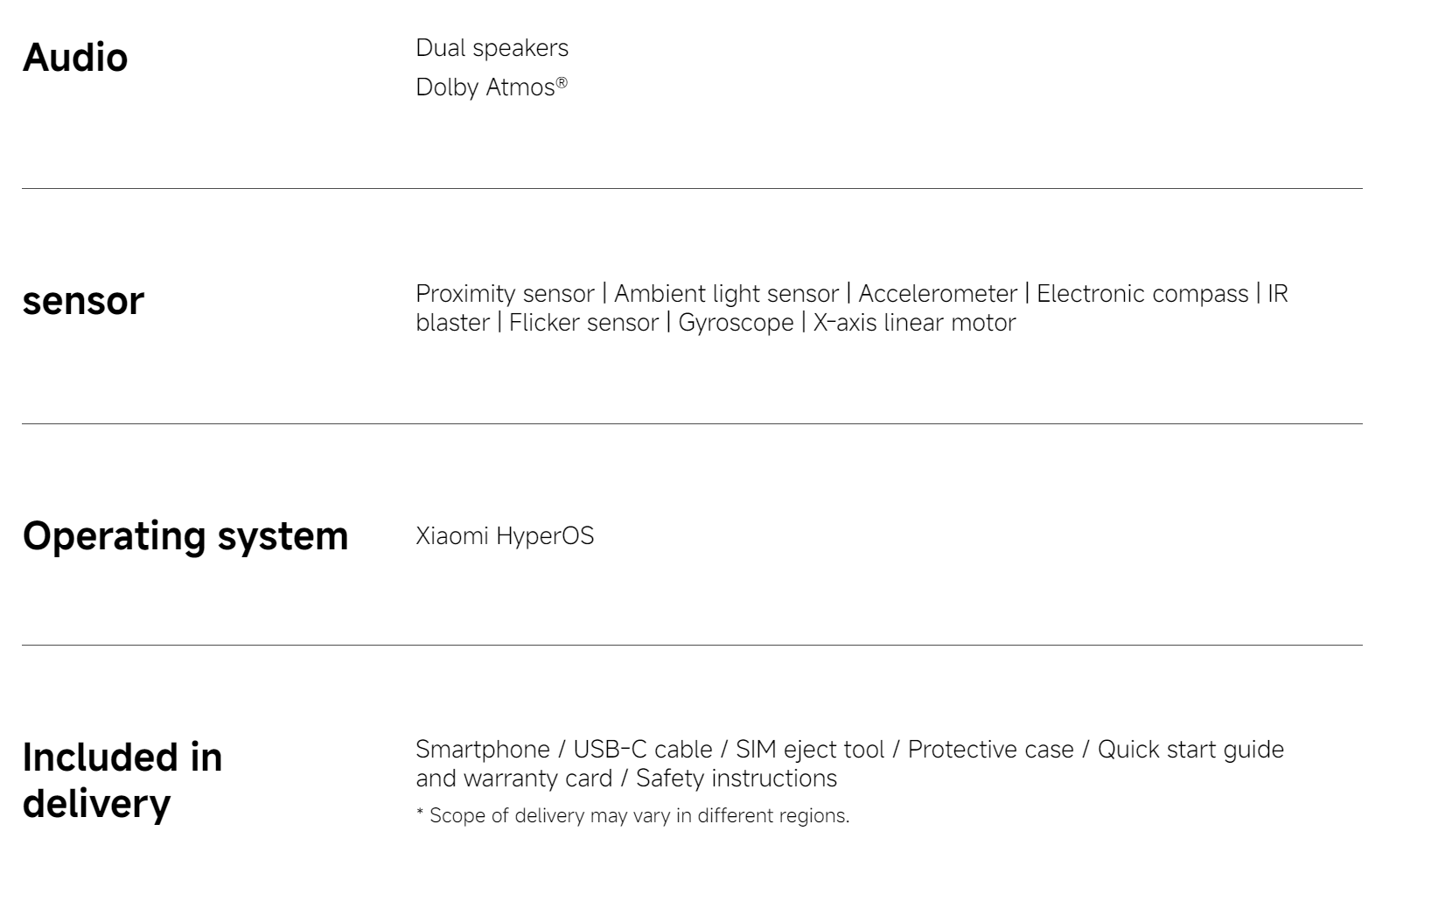
Task: Click the sensor section heading
Action: (83, 301)
